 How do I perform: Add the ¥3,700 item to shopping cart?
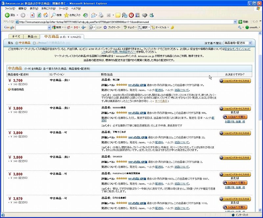tap(235, 81)
